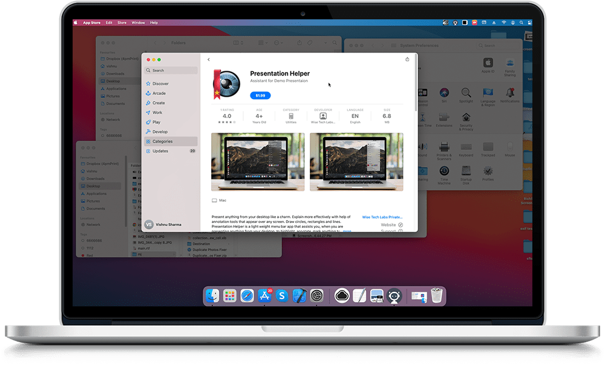Screen dimensions: 605x365
Task: Click show-all grid icon in System Preferences
Action: (394, 45)
